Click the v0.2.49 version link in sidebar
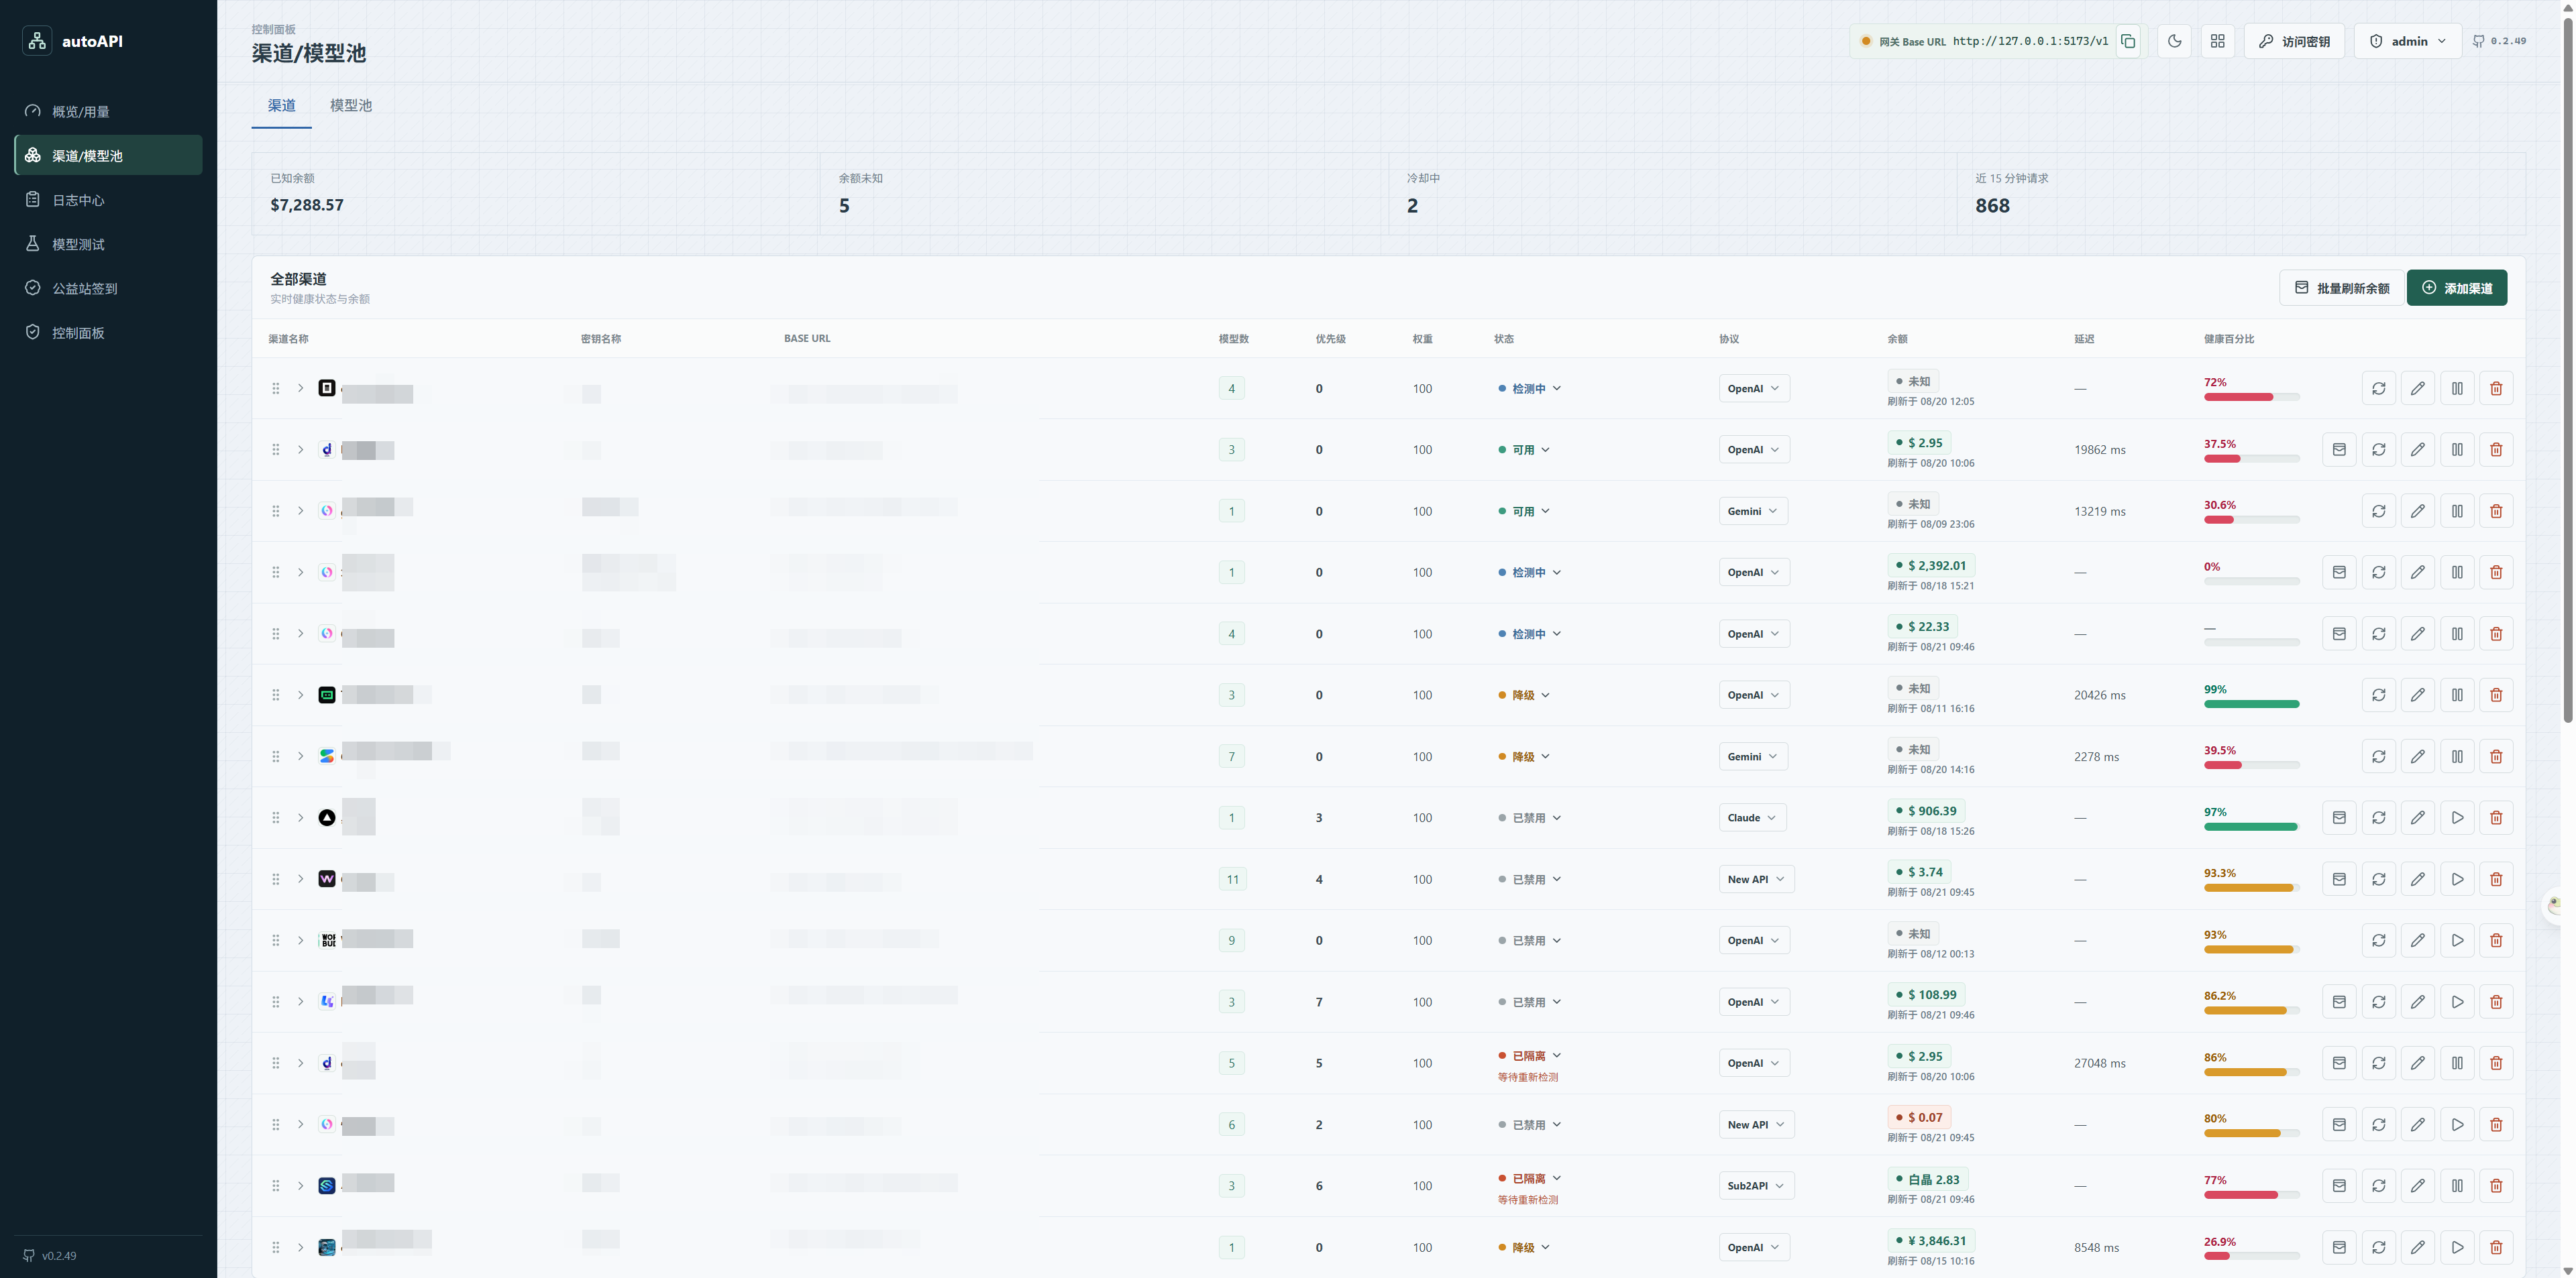The height and width of the screenshot is (1278, 2576). point(50,1256)
